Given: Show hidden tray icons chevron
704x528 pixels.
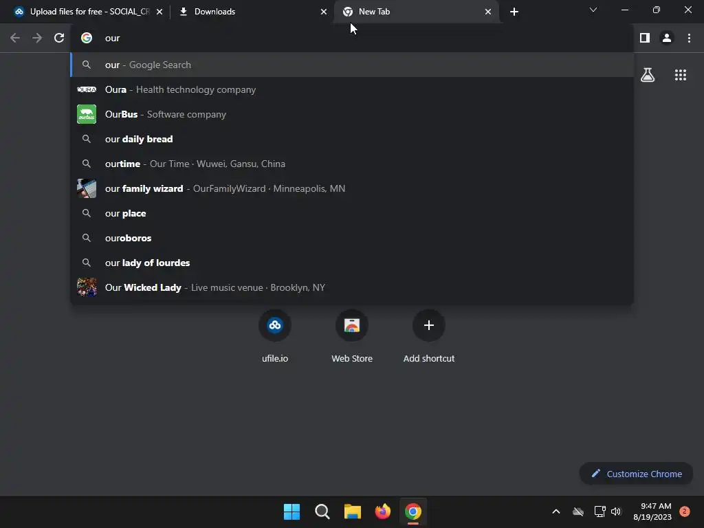Looking at the screenshot, I should pyautogui.click(x=555, y=511).
